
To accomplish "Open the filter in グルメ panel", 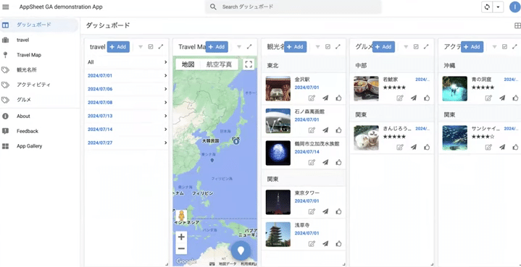I will [x=406, y=47].
